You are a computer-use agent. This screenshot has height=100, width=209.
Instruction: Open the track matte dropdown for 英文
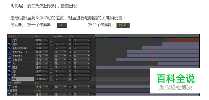(60, 44)
